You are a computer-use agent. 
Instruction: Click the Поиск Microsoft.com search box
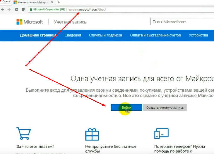pyautogui.click(x=182, y=22)
